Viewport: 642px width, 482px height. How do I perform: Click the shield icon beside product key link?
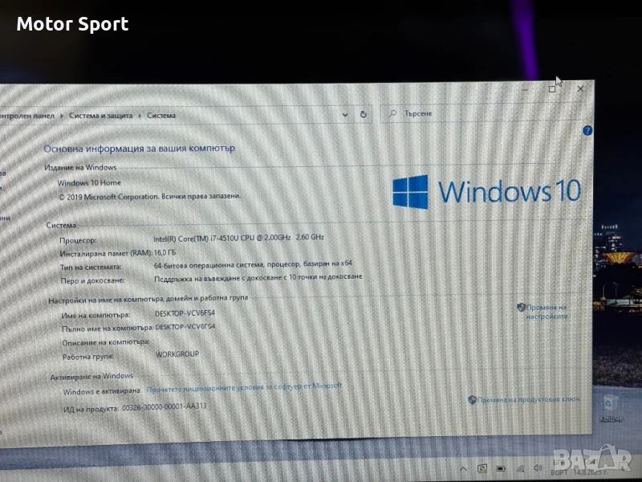click(472, 399)
